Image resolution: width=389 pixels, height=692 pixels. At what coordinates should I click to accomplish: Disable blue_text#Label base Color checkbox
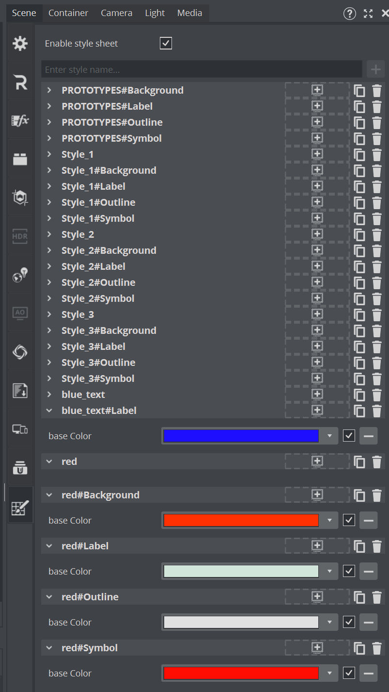pos(349,436)
